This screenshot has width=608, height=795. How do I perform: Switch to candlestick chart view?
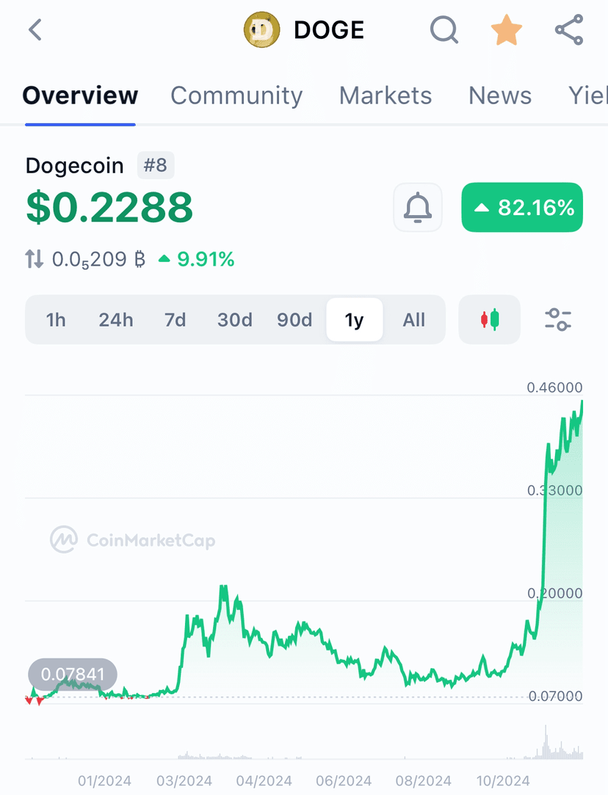489,319
